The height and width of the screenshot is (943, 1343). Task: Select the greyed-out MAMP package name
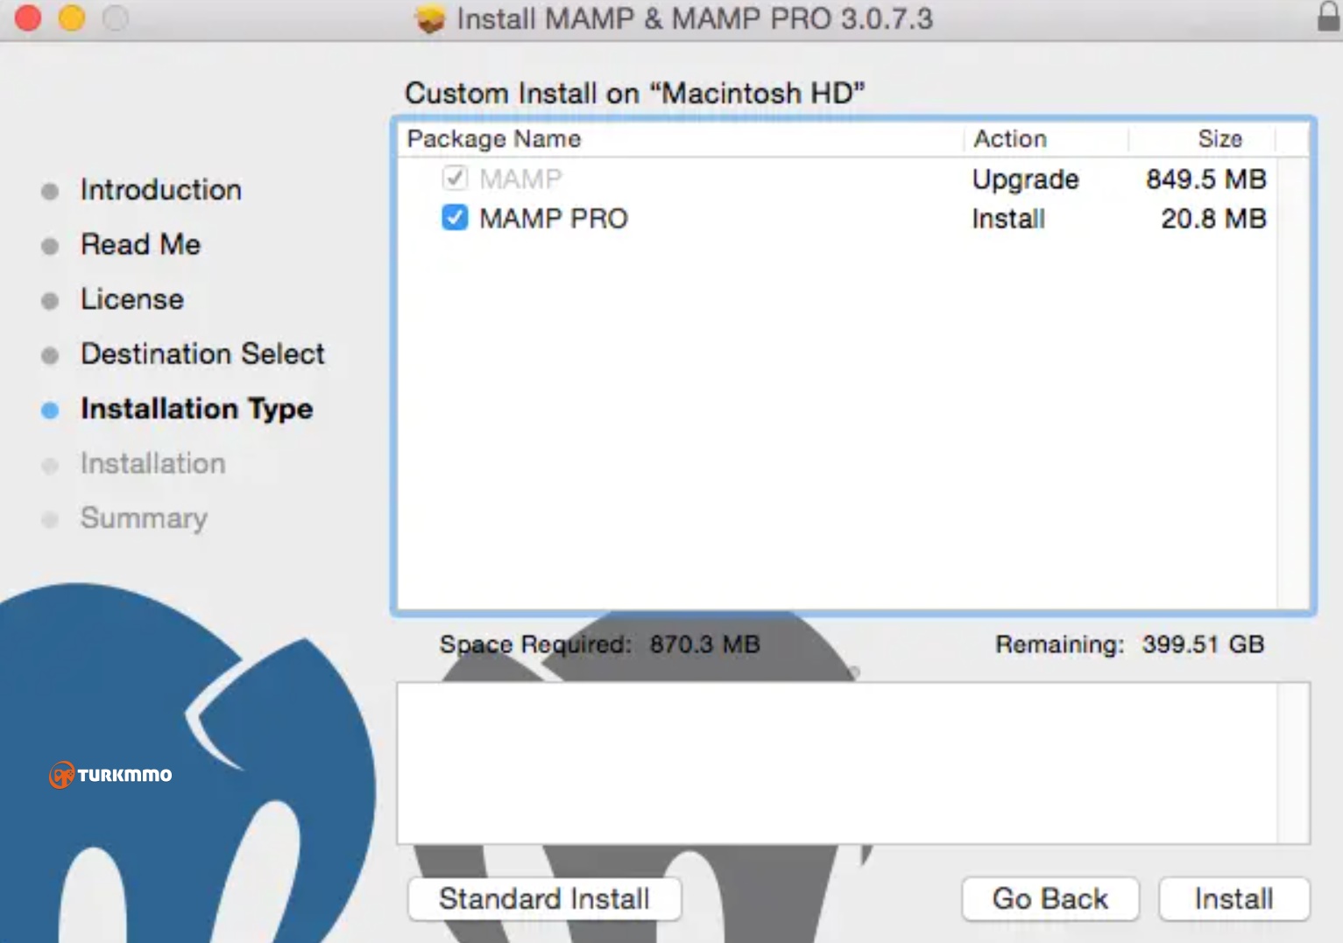pyautogui.click(x=520, y=179)
